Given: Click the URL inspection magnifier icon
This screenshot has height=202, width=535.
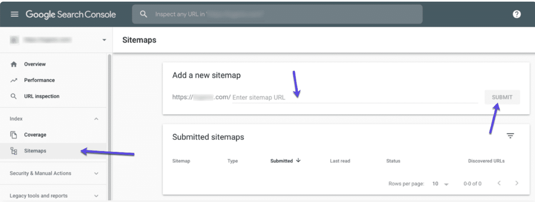Looking at the screenshot, I should tap(14, 97).
